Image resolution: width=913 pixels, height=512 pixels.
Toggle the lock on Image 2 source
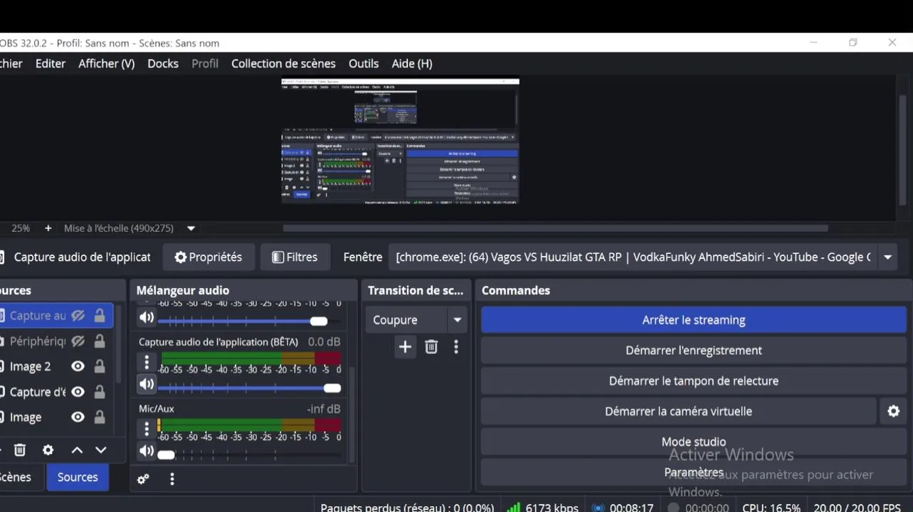tap(100, 367)
